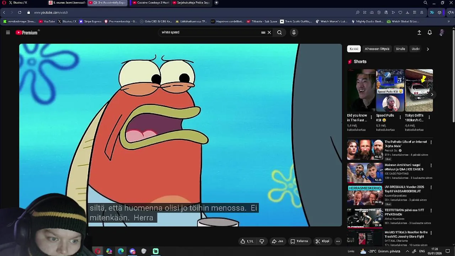Mute audio on the 'She Accidentally' tab
This screenshot has width=455, height=256.
[95, 2]
